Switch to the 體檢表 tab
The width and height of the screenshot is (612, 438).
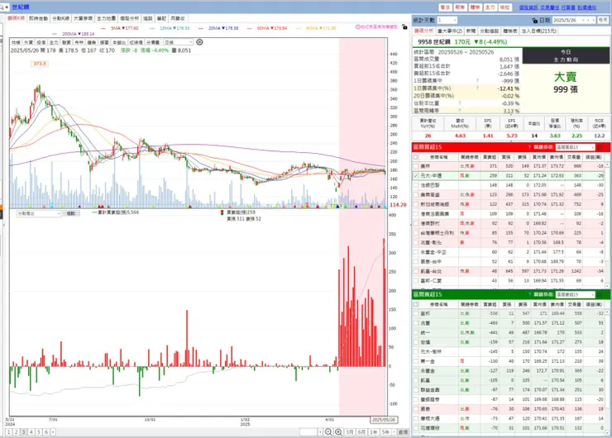click(x=510, y=31)
